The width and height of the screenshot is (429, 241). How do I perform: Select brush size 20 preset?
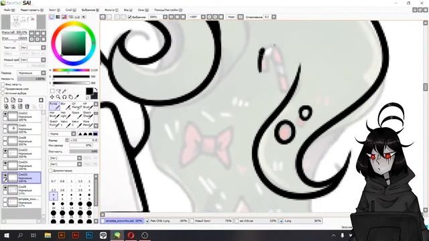(89, 205)
